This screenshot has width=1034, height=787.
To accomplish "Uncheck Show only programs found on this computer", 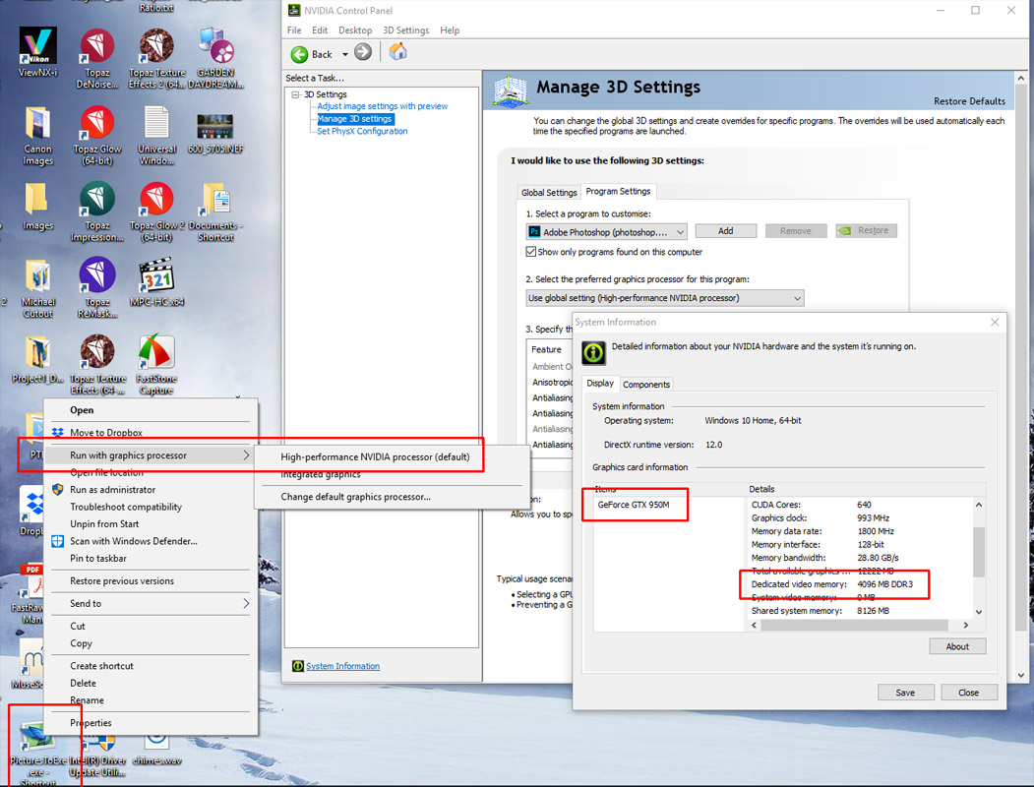I will coord(532,252).
